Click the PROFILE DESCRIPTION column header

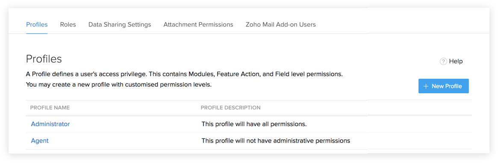point(230,108)
